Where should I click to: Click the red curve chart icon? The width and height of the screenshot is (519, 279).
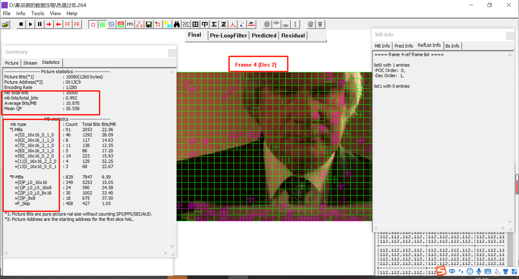[233, 25]
